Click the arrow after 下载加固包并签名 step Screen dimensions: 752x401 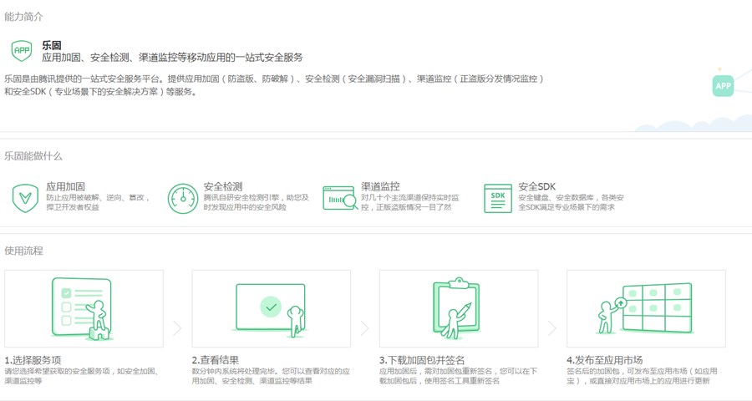click(x=552, y=328)
